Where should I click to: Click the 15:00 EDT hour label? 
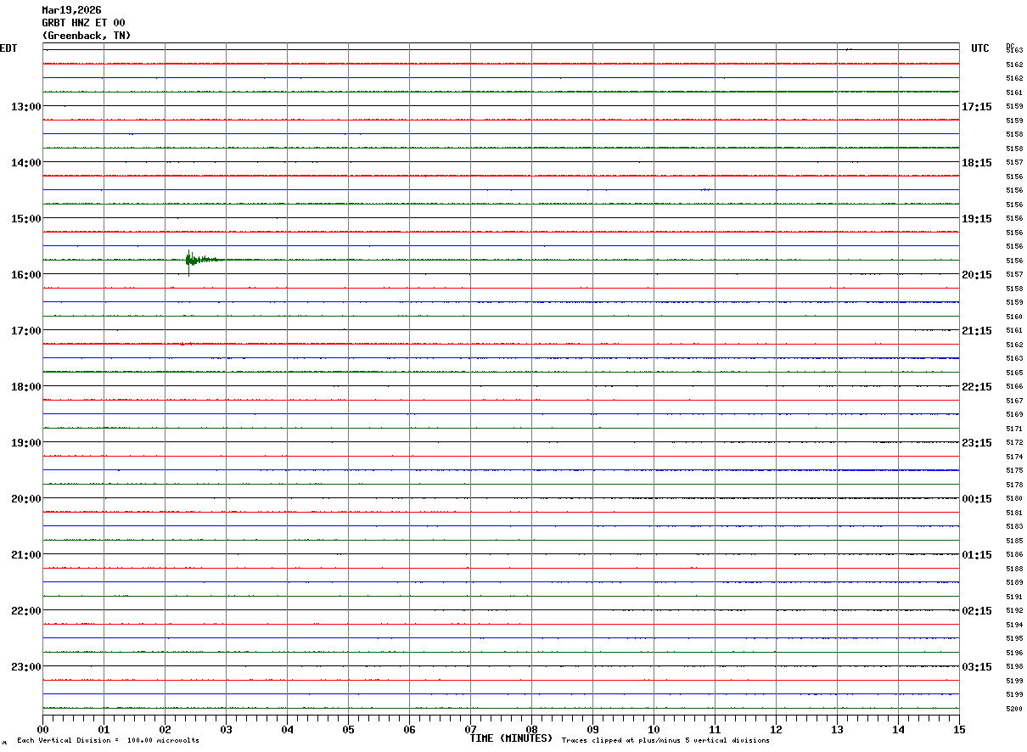(26, 219)
